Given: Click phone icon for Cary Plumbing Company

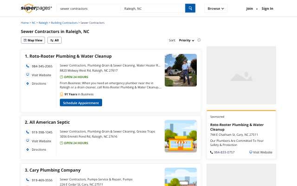Looking at the screenshot, I should point(28,180).
